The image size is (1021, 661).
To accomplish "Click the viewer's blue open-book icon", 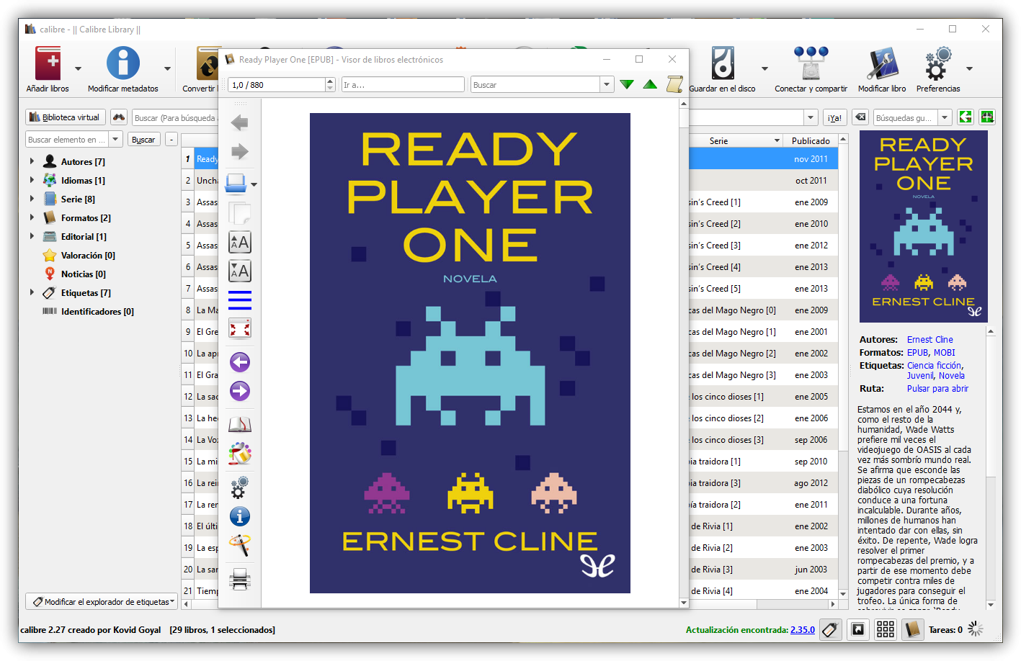I will [x=236, y=184].
